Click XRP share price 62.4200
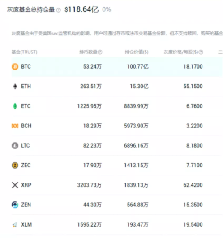This screenshot has height=240, width=223. click(193, 185)
